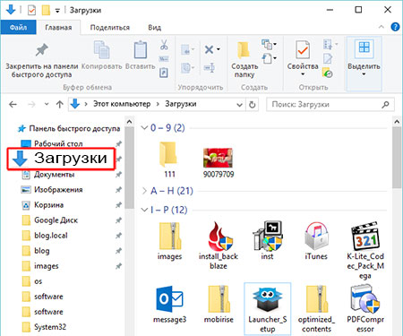This screenshot has width=403, height=336.
Task: Open Корзина in the sidebar
Action: click(x=48, y=205)
